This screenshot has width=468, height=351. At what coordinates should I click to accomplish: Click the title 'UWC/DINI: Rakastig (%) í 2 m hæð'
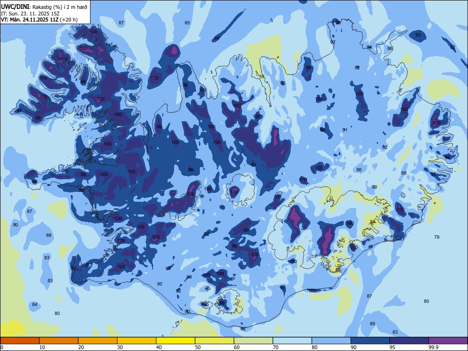click(44, 7)
